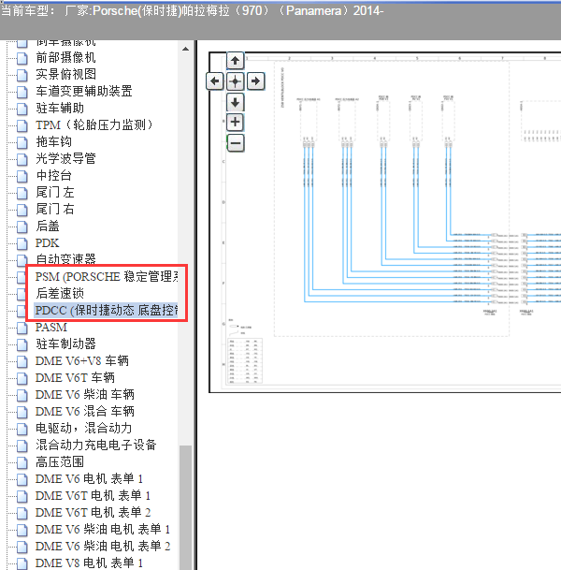Viewport: 561px width, 570px height.
Task: Open DME V6+V8 车辆 entry
Action: (x=82, y=360)
